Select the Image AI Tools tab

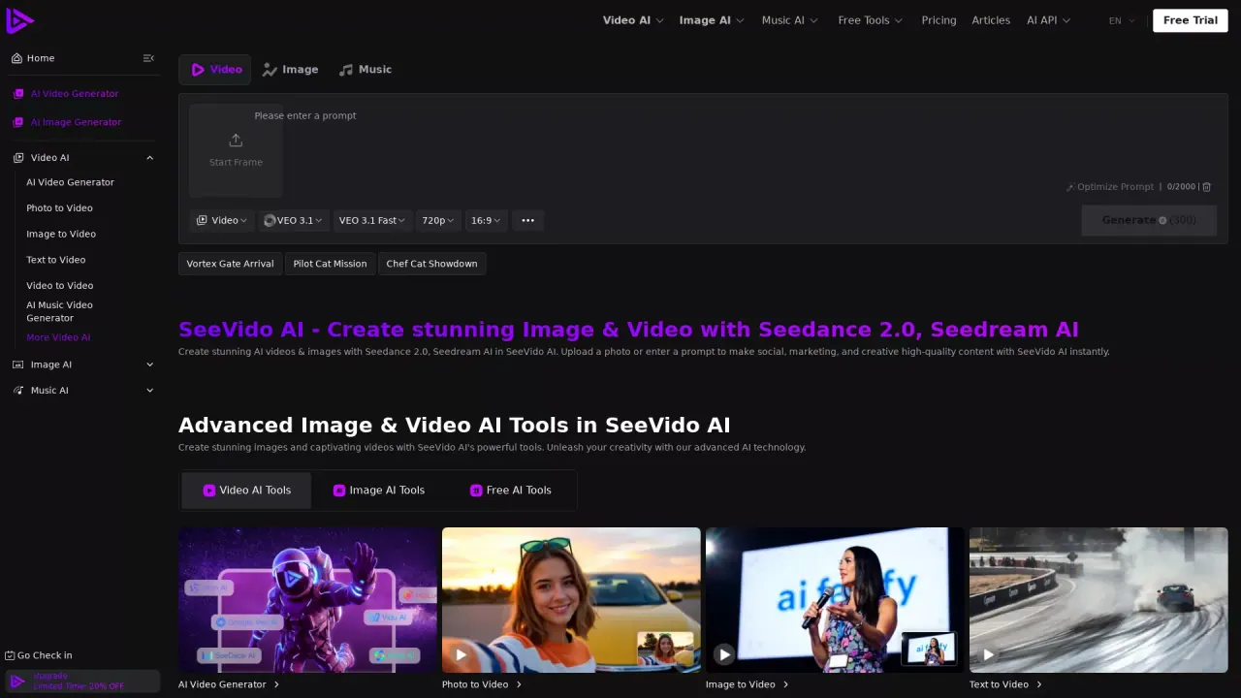point(379,491)
